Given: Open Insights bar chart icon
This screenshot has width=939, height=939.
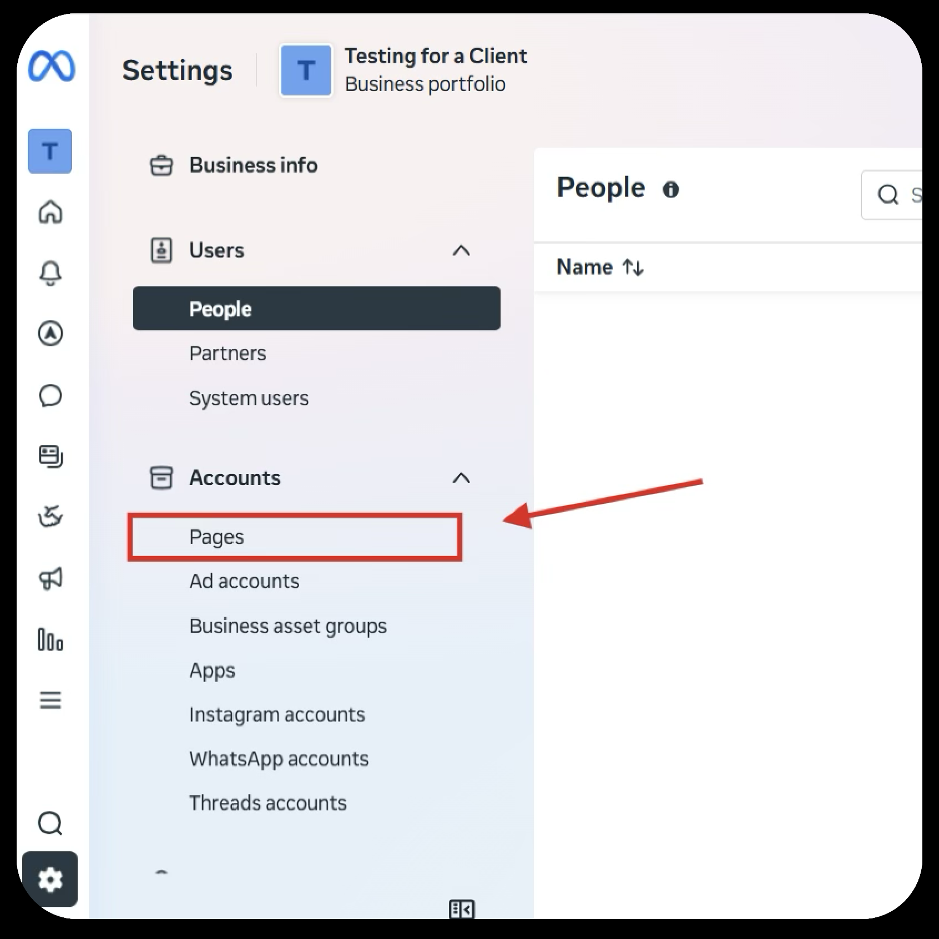Looking at the screenshot, I should tap(51, 639).
